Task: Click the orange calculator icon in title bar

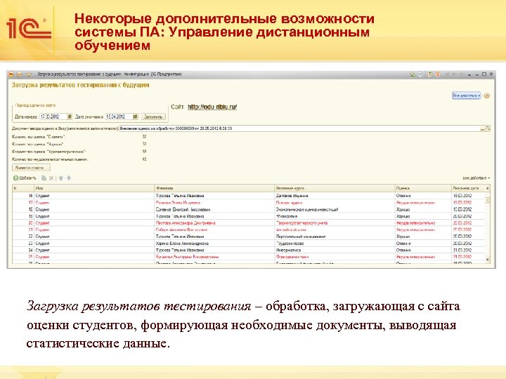Action: point(430,74)
